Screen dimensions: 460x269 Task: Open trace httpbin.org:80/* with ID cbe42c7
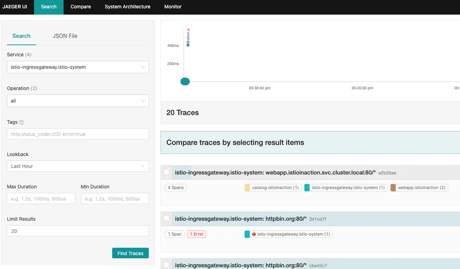[x=251, y=265]
